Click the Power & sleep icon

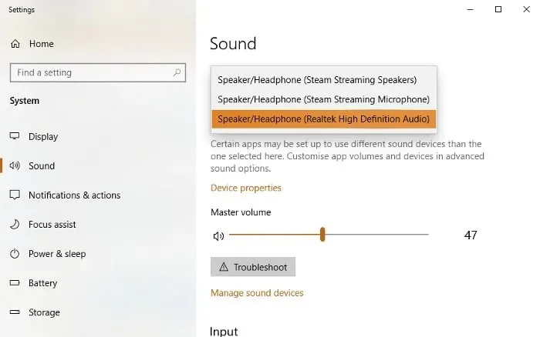pyautogui.click(x=15, y=254)
